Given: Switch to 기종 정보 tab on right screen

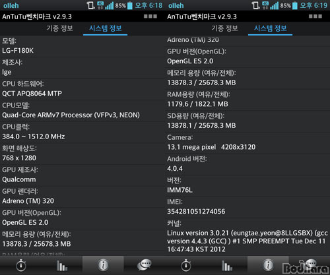Looking at the screenshot, I should click(224, 28).
